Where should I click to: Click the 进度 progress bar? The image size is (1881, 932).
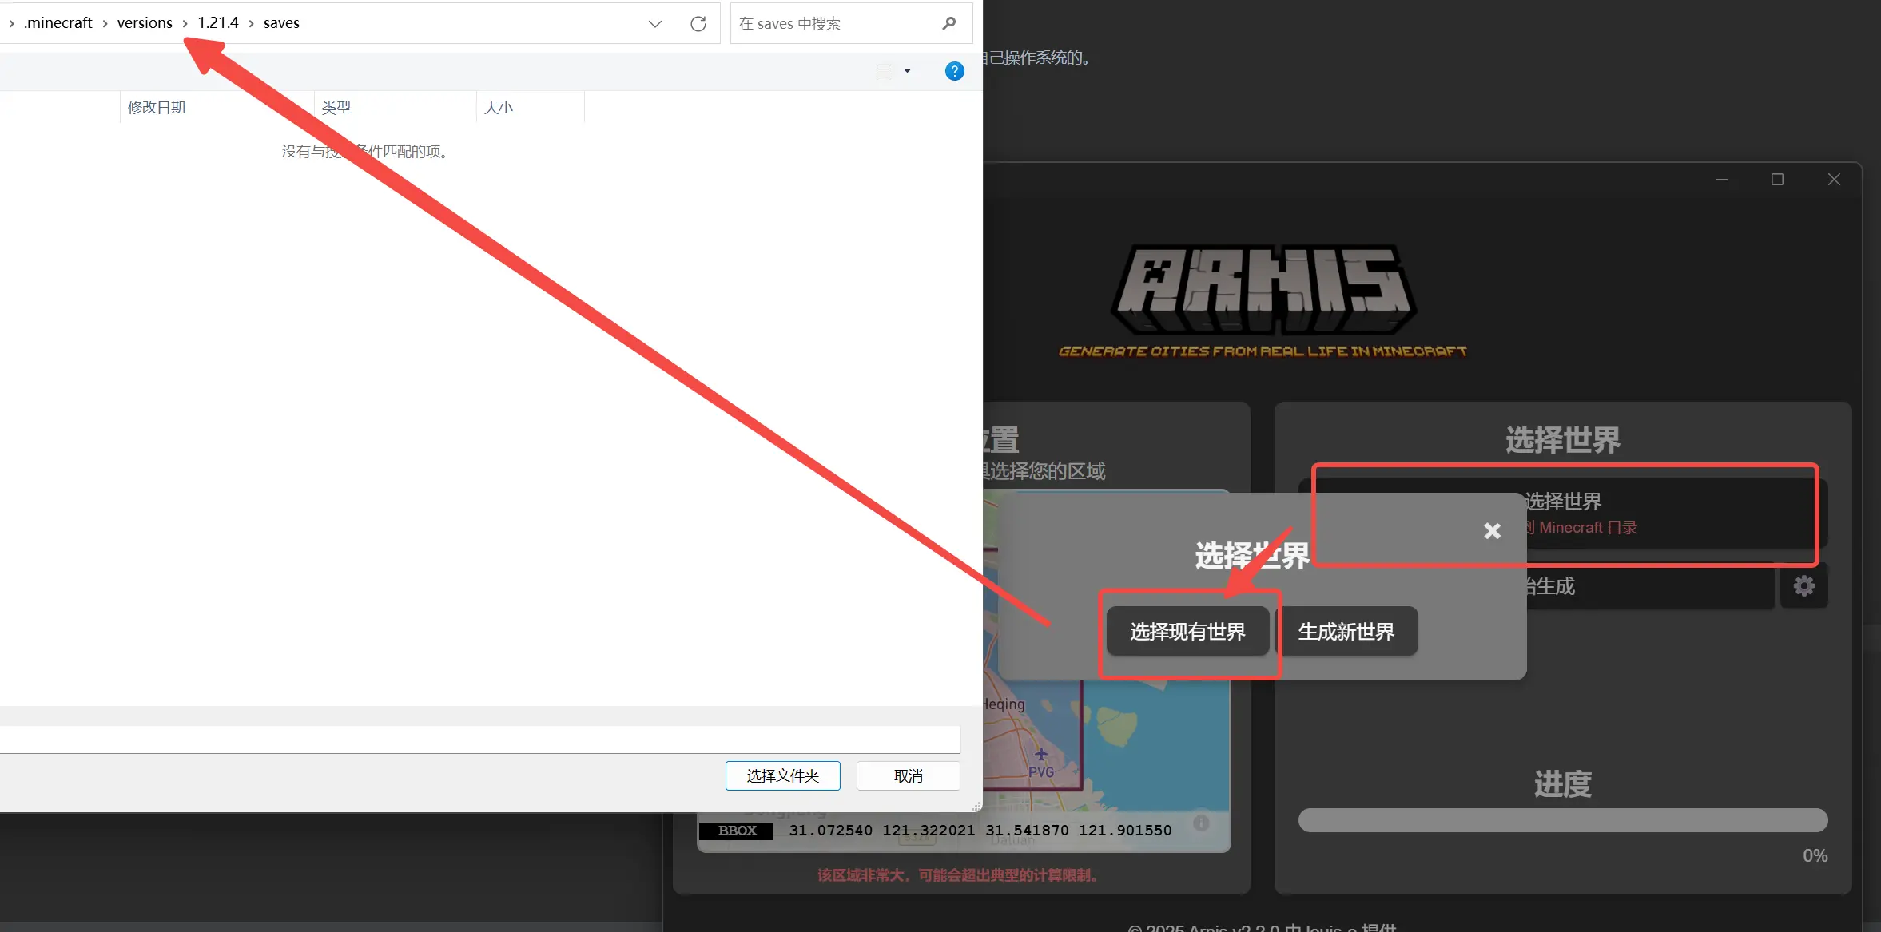(1562, 820)
